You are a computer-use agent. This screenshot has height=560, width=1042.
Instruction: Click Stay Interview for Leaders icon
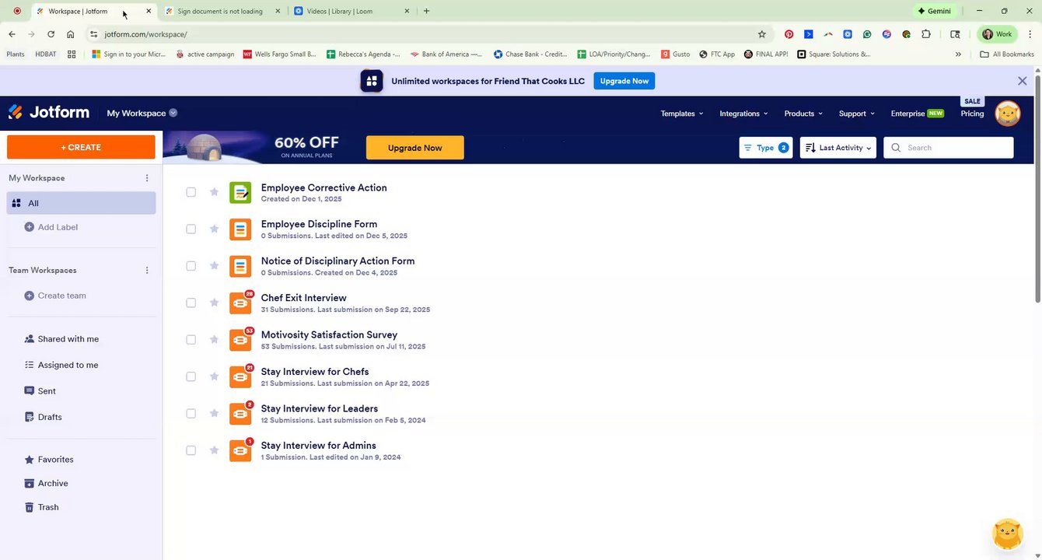[240, 414]
